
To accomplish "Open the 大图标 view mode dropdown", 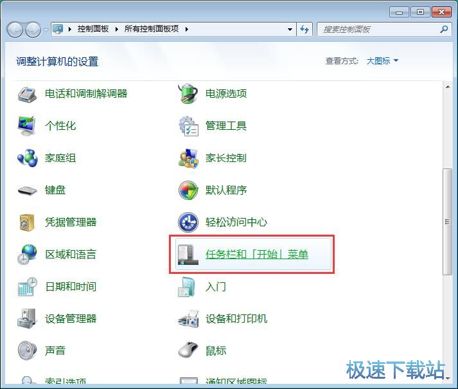I will tap(382, 61).
